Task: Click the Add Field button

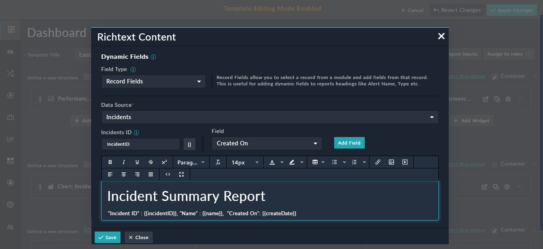Action: (349, 143)
